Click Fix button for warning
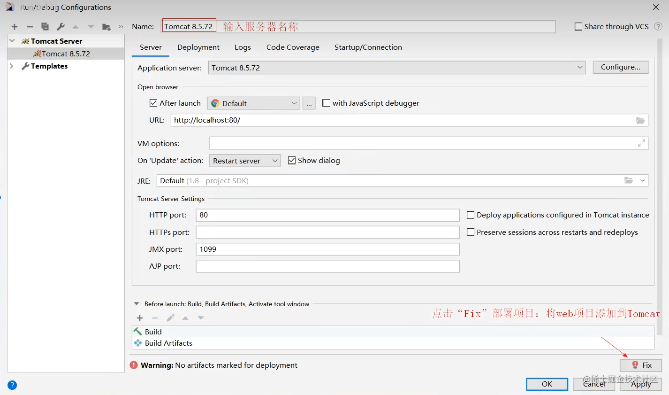669x395 pixels. [641, 365]
